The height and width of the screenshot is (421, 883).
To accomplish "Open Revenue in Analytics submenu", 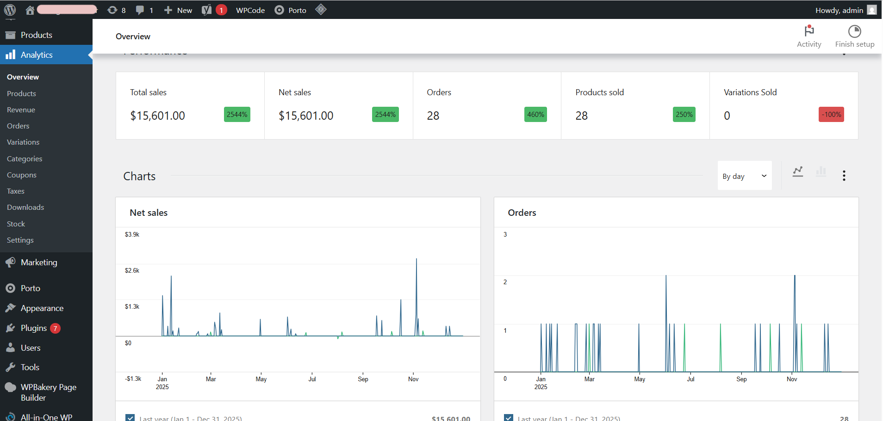I will tap(21, 110).
